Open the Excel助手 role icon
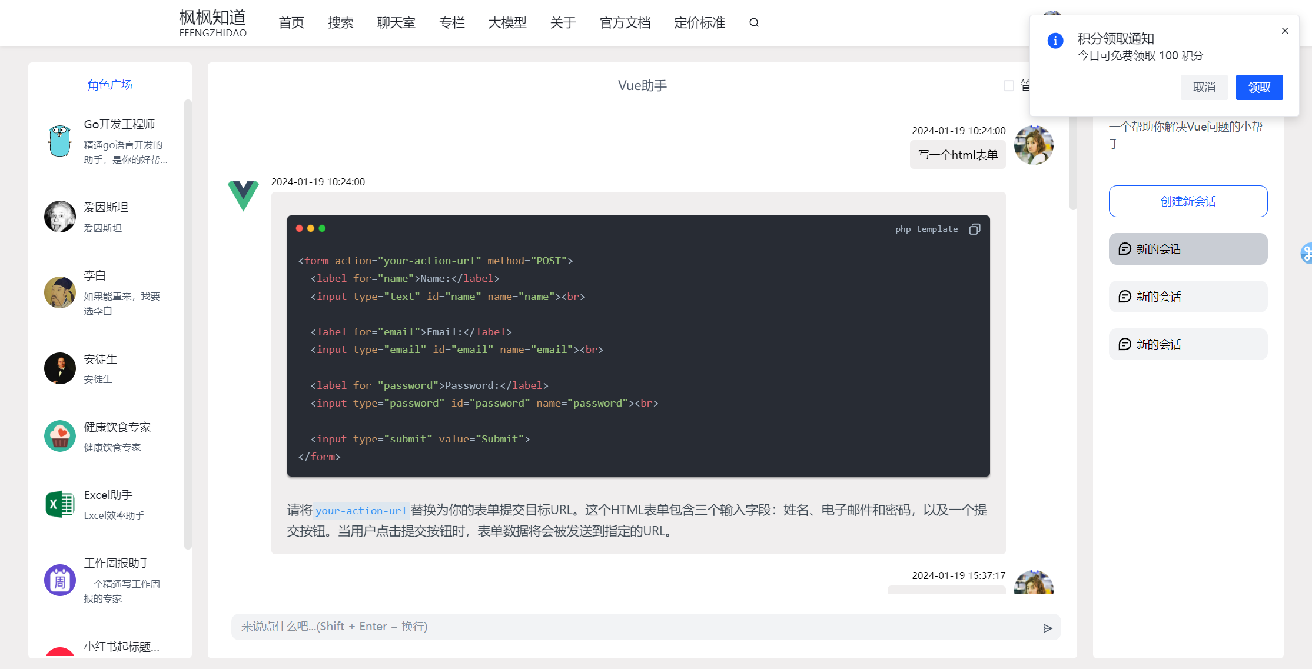Image resolution: width=1312 pixels, height=669 pixels. pyautogui.click(x=60, y=504)
